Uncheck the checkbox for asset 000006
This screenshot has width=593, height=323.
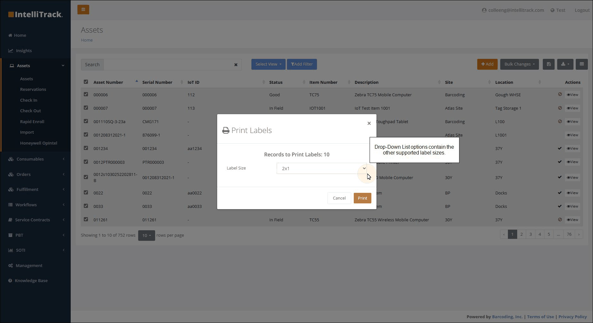(86, 94)
